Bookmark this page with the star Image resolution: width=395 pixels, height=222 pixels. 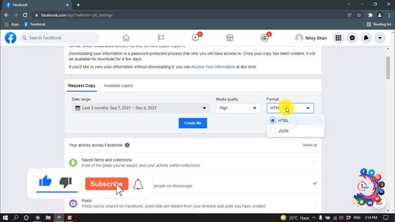coord(359,15)
